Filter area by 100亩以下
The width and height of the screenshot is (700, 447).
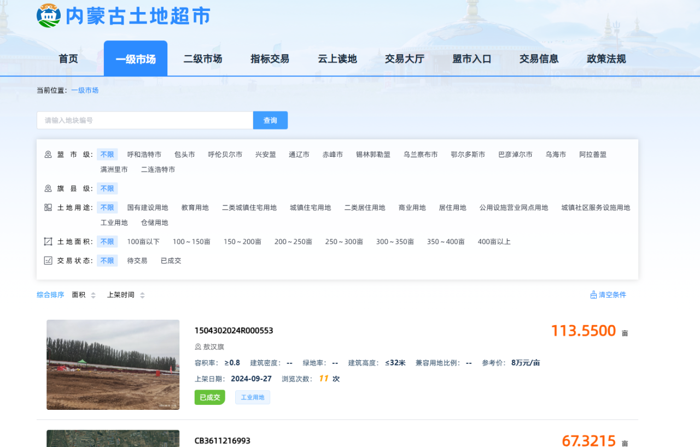[143, 242]
